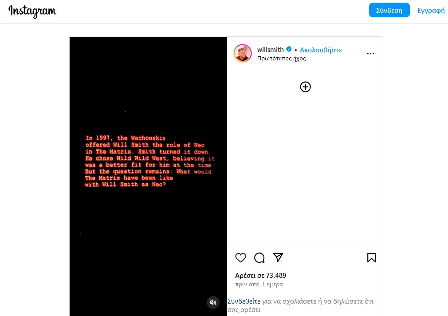Open comments via speech bubble icon
Image resolution: width=448 pixels, height=316 pixels.
259,258
